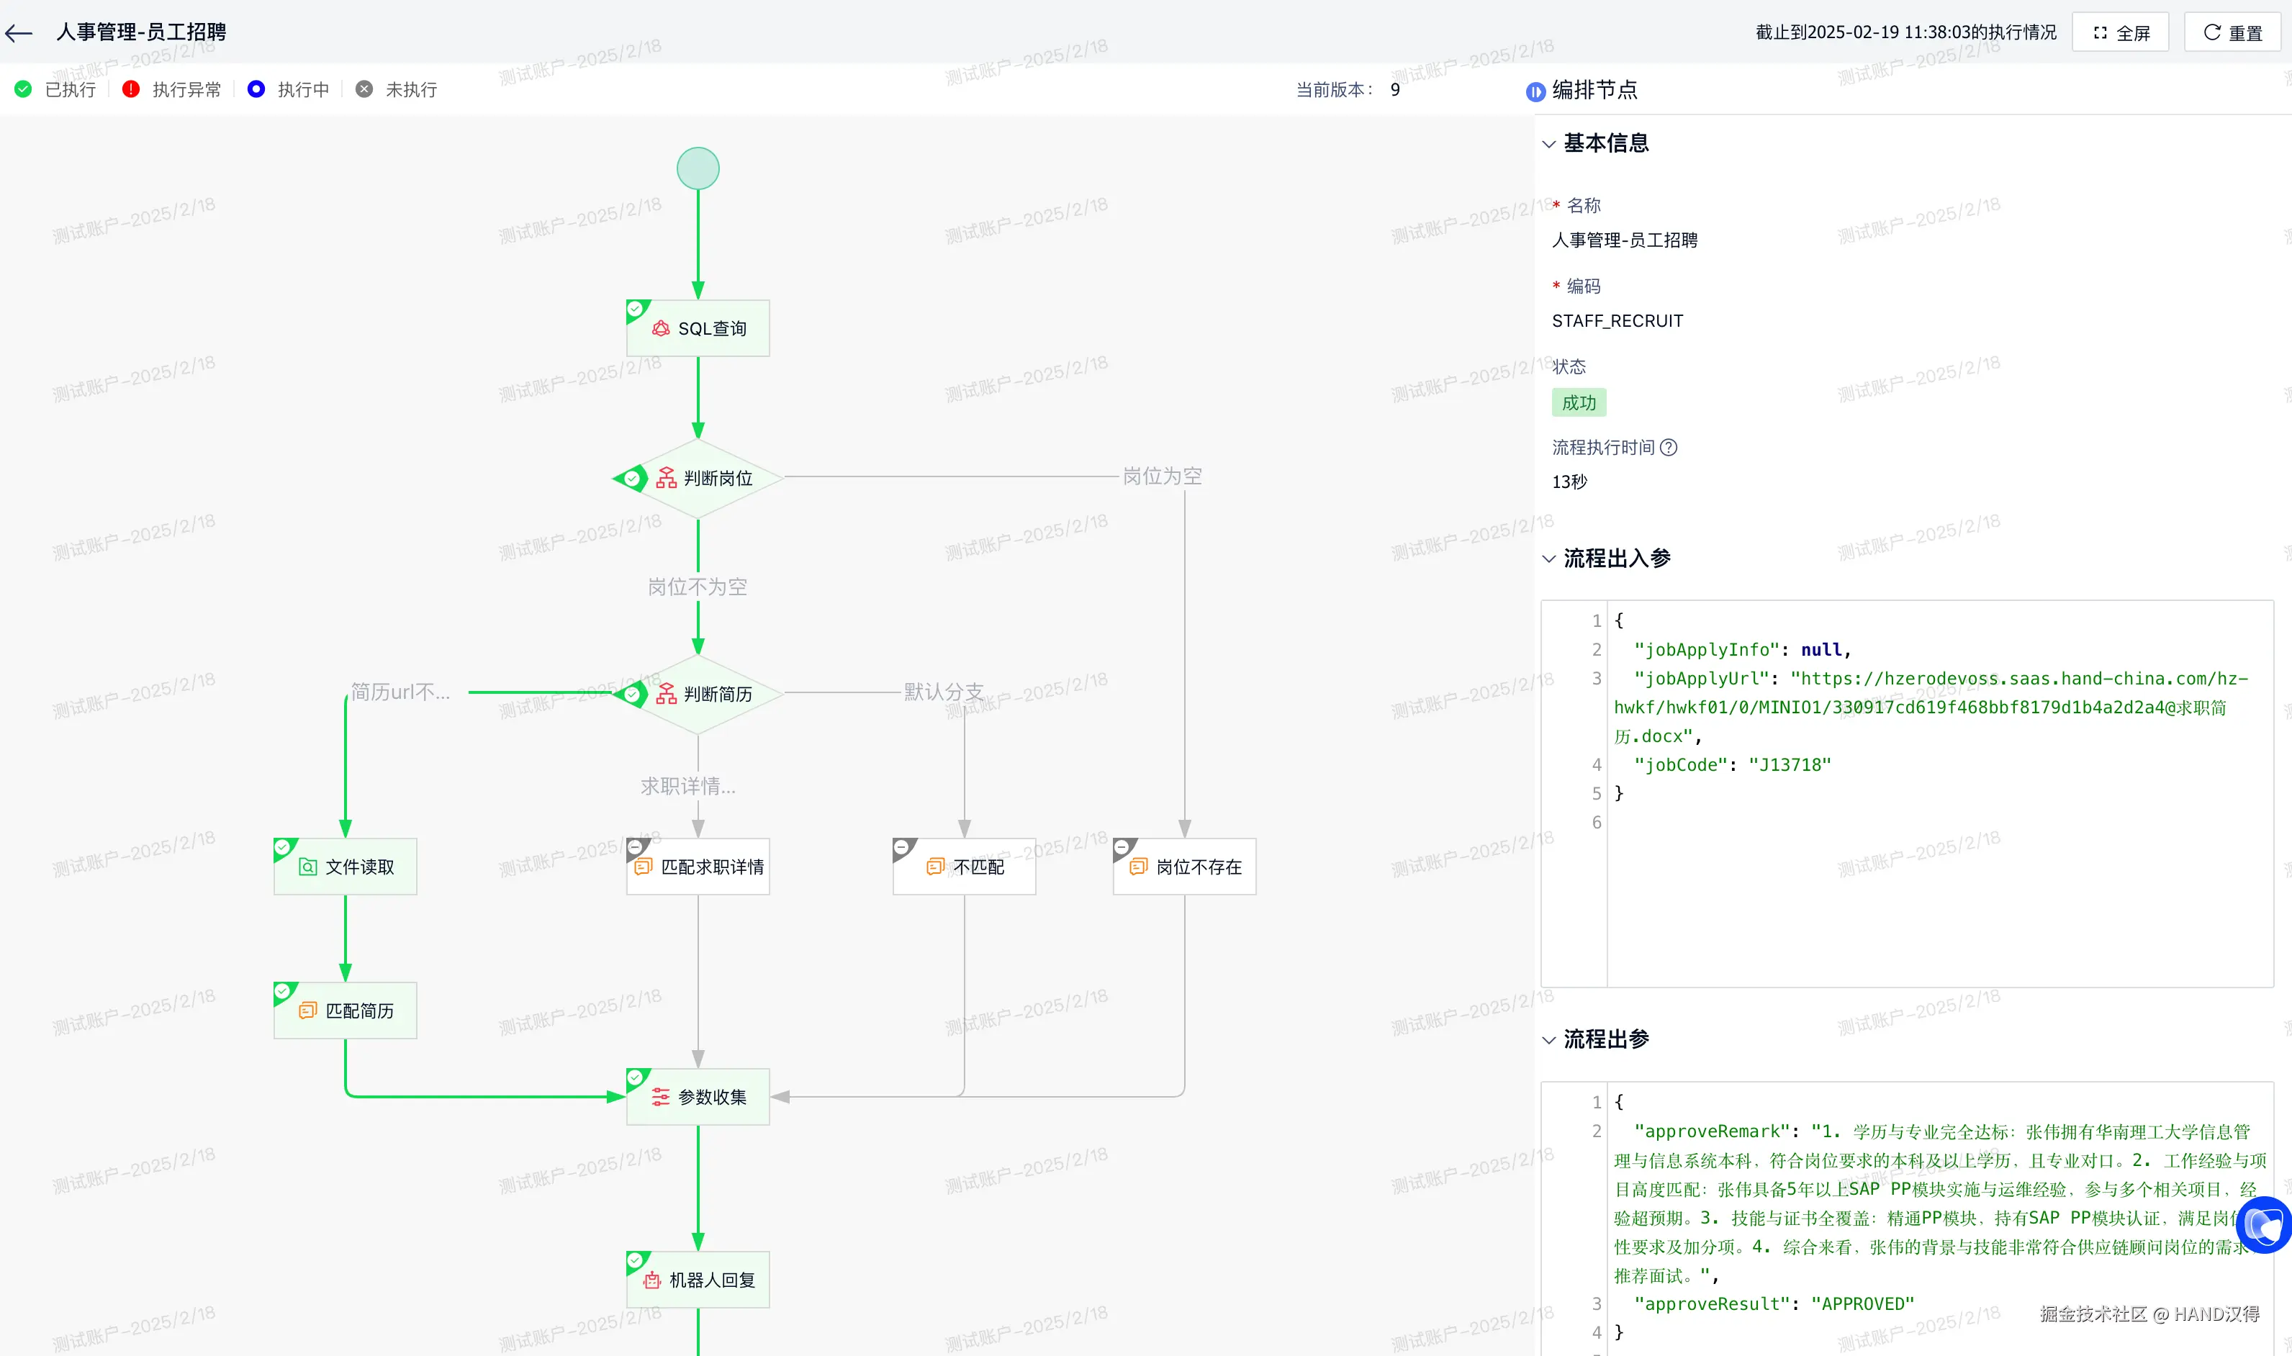Click the 执行异常 red status indicator
This screenshot has height=1356, width=2292.
coord(131,89)
